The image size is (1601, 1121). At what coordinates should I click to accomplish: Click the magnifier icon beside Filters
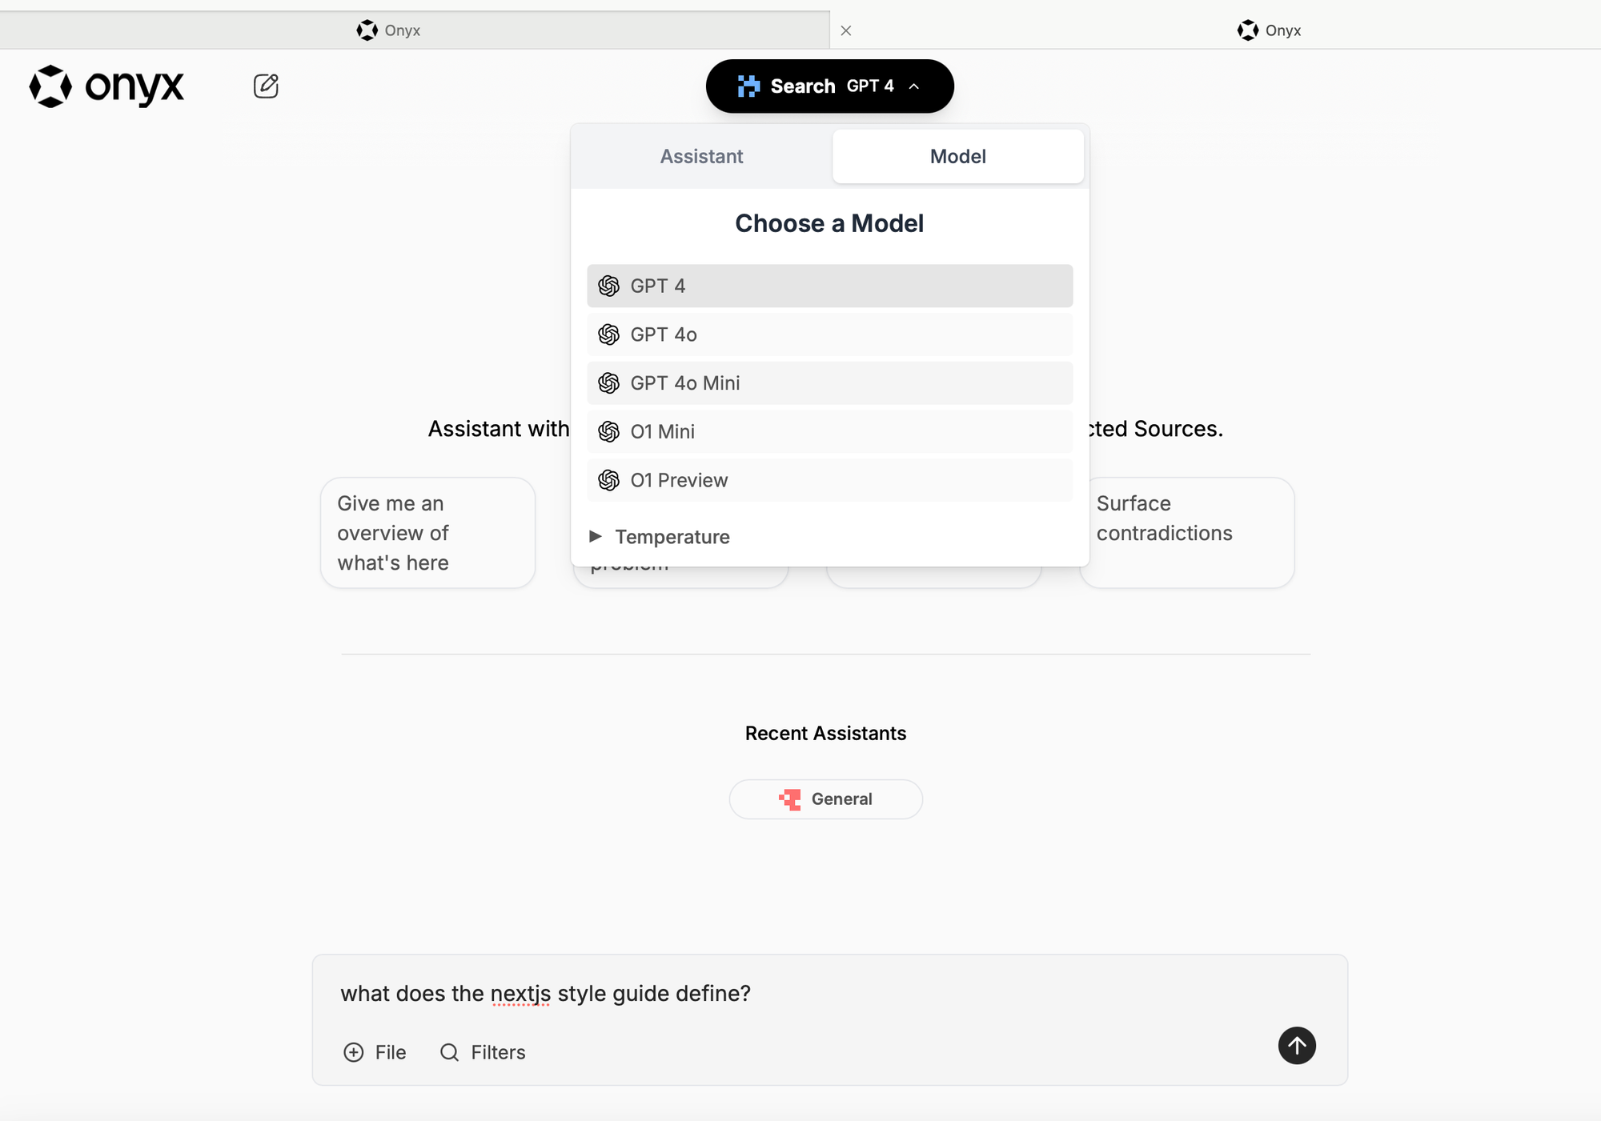tap(449, 1052)
